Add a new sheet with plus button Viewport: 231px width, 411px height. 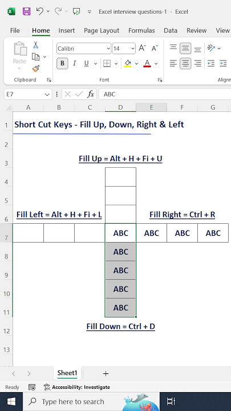[x=106, y=373]
